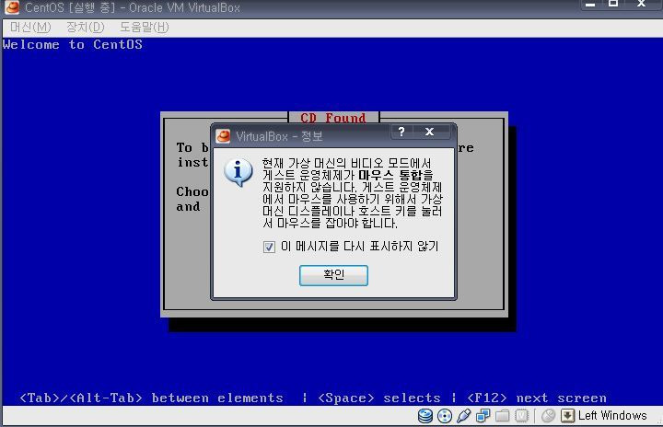Maximize the CentOS VirtualBox window
Image resolution: width=663 pixels, height=427 pixels.
coord(613,4)
